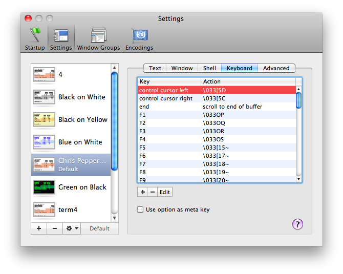Select the F4 key mapping
343x274 pixels.
217,139
